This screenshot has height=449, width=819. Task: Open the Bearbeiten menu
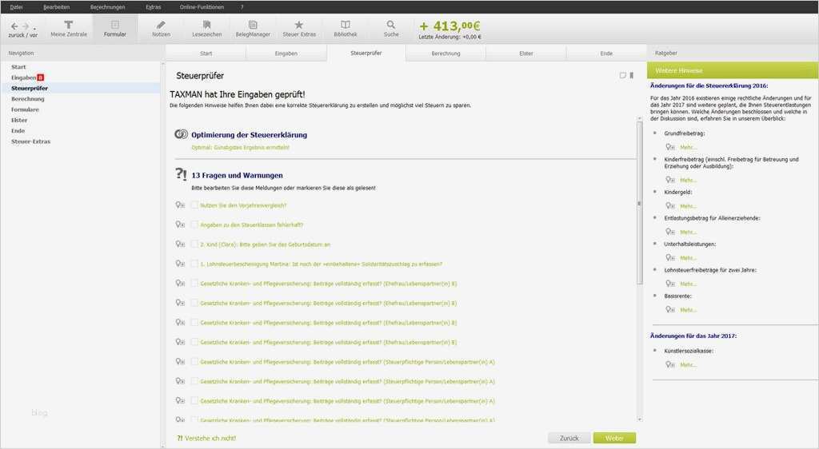57,7
